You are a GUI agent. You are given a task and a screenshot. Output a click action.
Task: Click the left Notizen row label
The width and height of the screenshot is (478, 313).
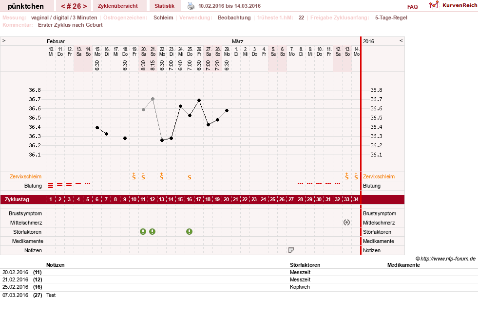pos(33,250)
